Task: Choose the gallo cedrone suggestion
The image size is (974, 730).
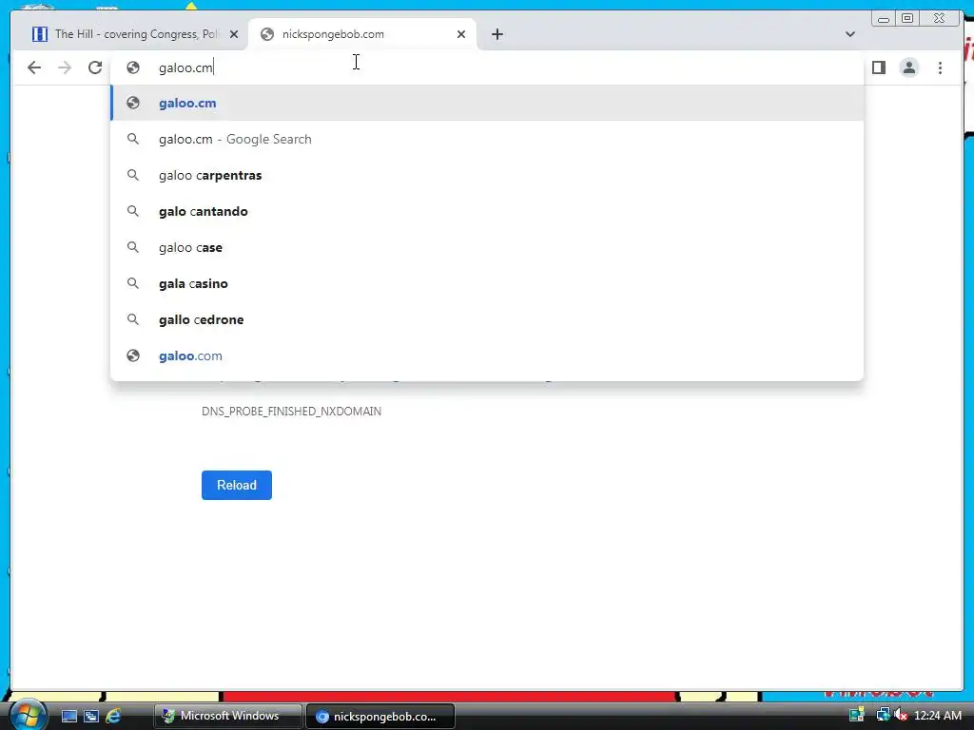Action: pos(487,319)
